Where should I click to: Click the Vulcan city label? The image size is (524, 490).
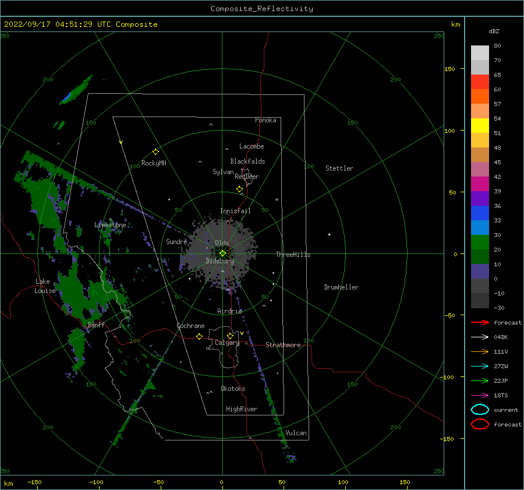pos(296,433)
